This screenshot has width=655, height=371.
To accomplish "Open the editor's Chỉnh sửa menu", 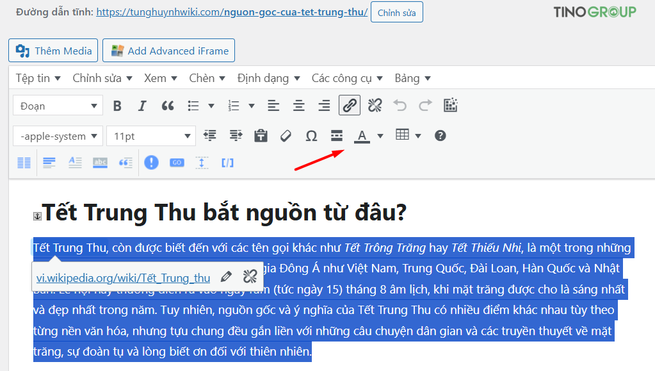I will 102,78.
